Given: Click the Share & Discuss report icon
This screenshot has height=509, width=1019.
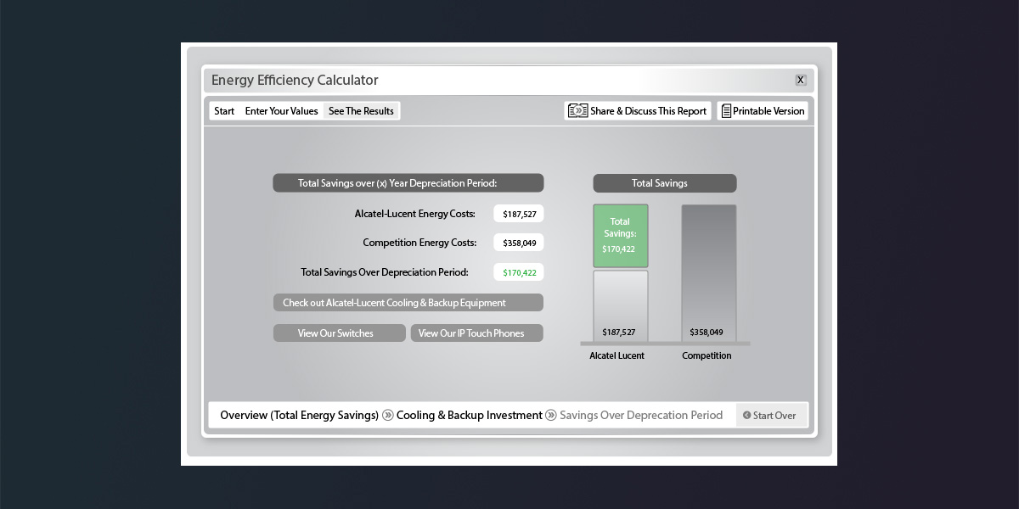Looking at the screenshot, I should 578,111.
